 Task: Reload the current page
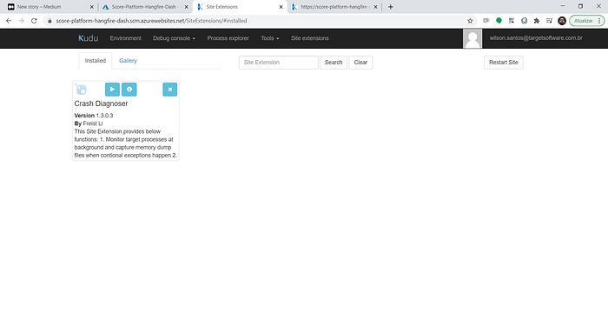[x=34, y=21]
